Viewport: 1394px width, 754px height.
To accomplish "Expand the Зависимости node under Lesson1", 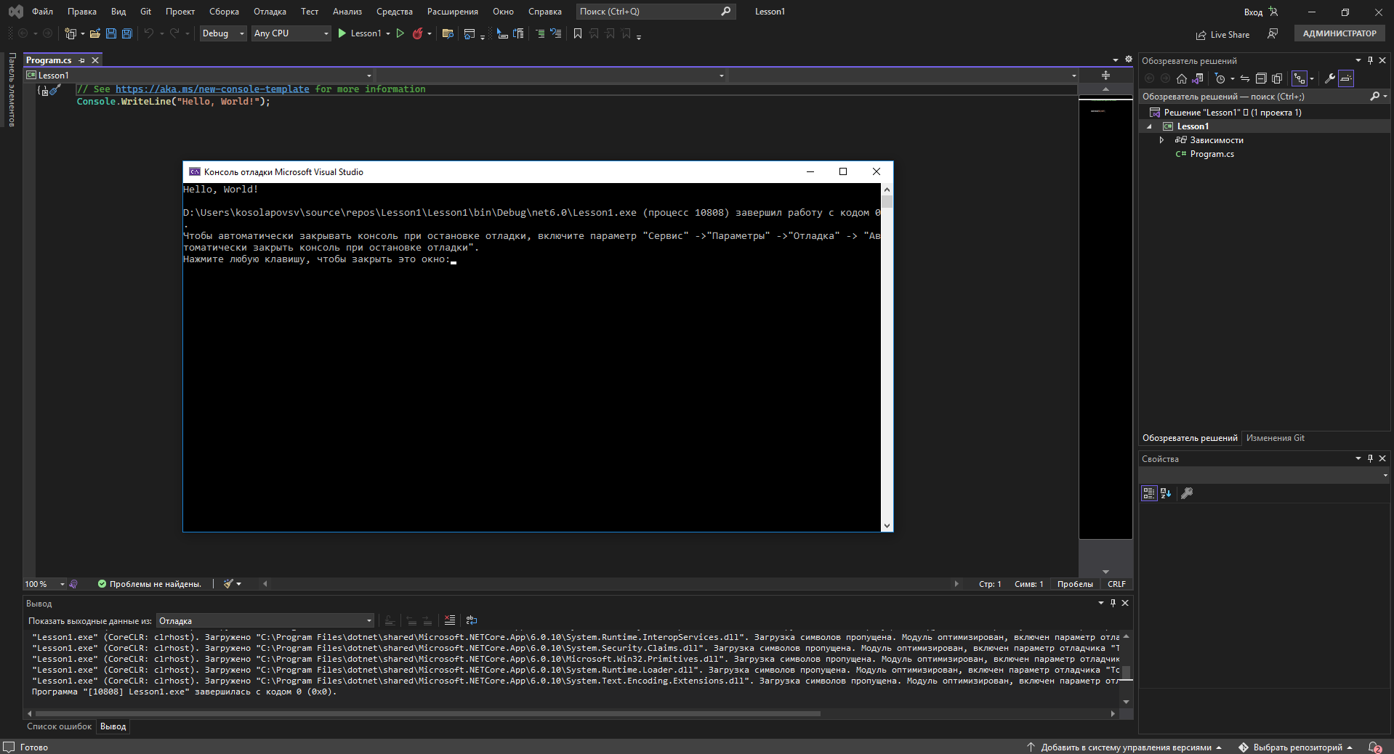I will pos(1161,139).
